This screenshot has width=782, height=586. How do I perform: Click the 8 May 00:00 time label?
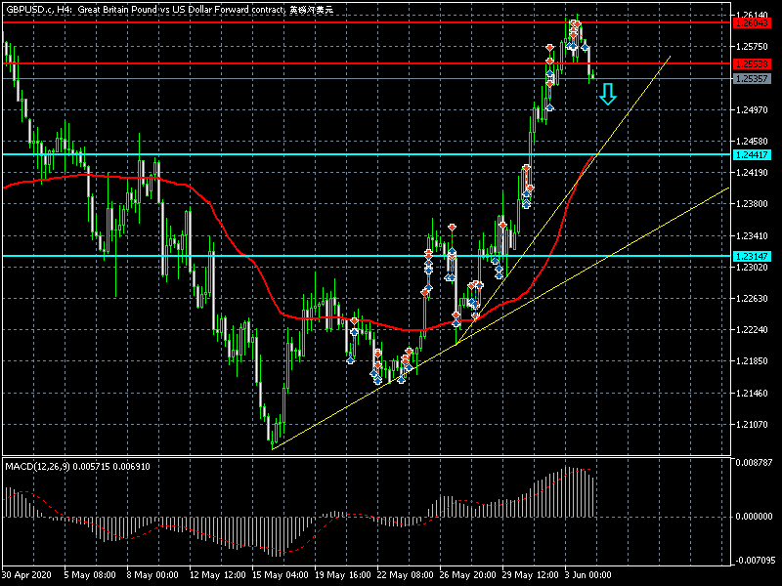click(152, 575)
